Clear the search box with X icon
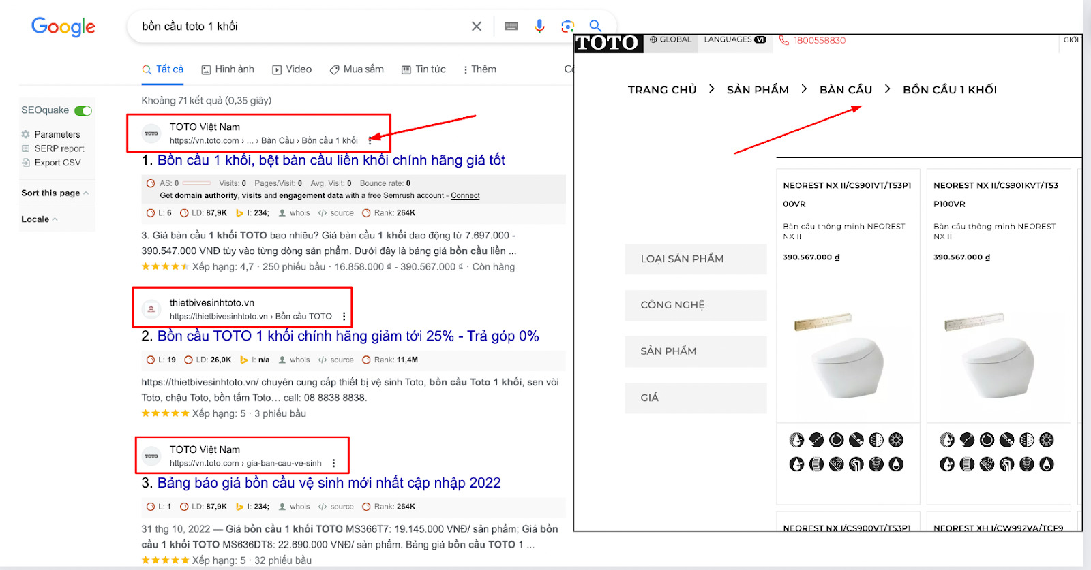The width and height of the screenshot is (1091, 570). coord(477,27)
